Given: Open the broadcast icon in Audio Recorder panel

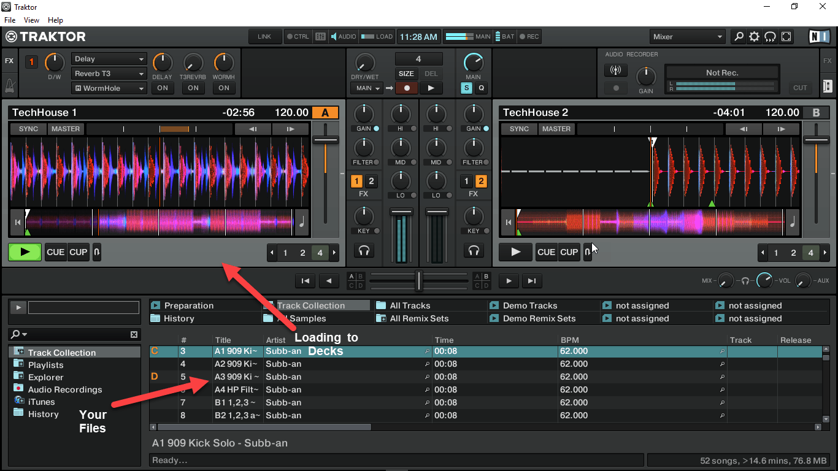Looking at the screenshot, I should coord(615,70).
